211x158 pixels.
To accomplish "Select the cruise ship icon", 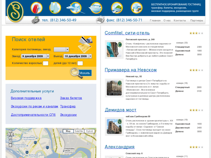I will (95, 8).
